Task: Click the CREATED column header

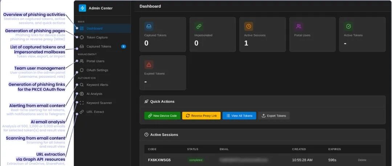Action: 299,149
